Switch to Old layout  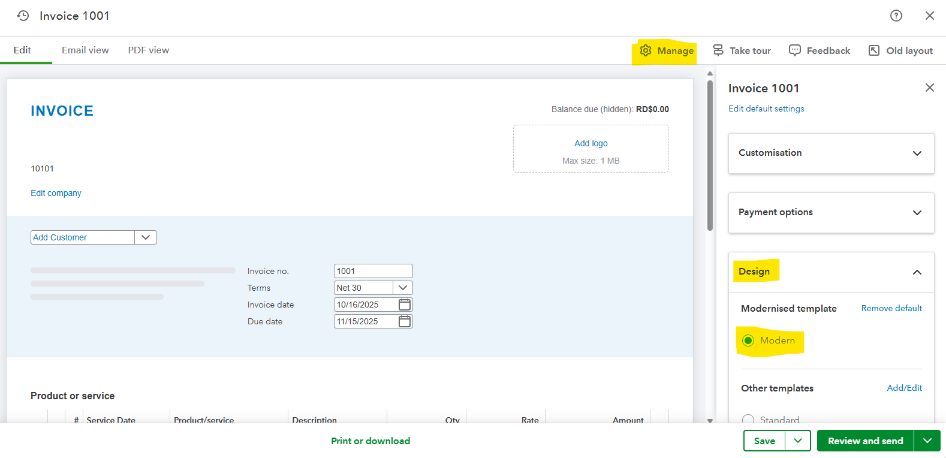point(900,51)
